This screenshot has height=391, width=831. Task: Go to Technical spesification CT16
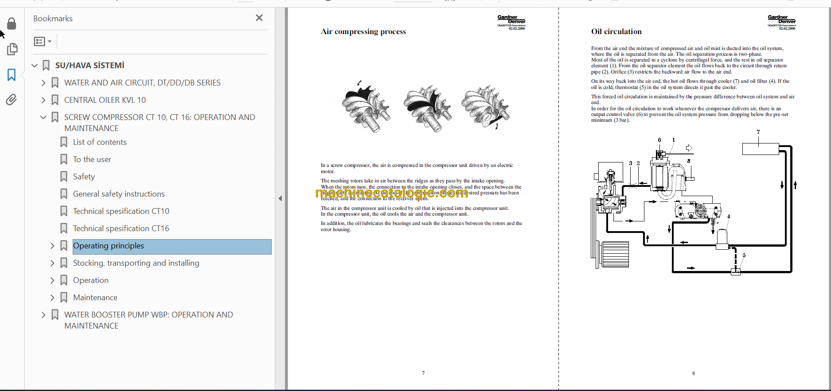point(121,228)
